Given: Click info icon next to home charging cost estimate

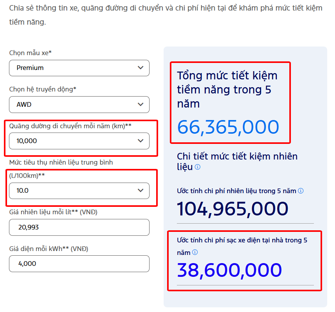Looking at the screenshot, I should [x=195, y=252].
